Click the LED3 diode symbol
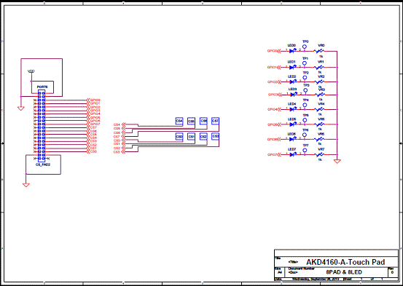403x286 pixels. [294, 95]
